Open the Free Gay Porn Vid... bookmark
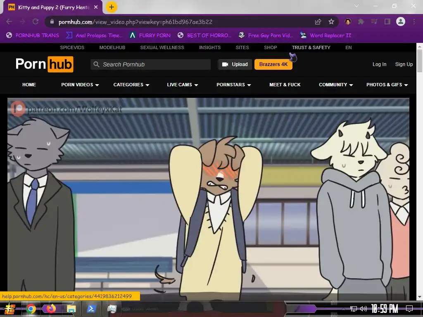423x317 pixels. (266, 35)
